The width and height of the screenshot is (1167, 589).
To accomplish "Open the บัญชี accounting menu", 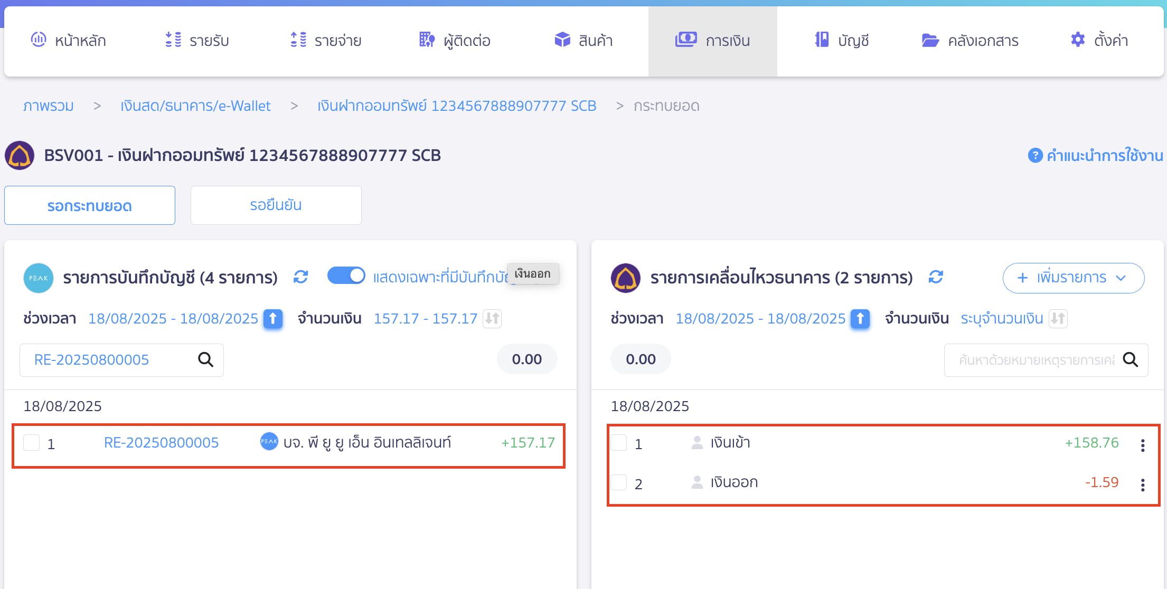I will pos(842,41).
